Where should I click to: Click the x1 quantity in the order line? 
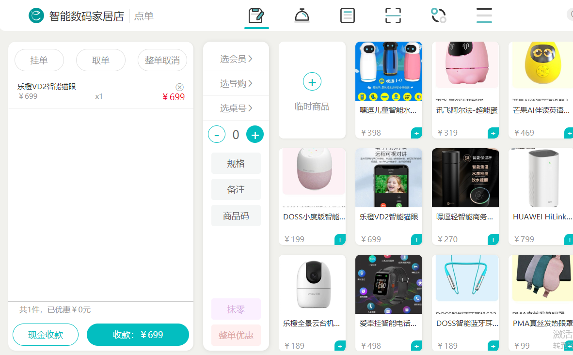click(x=99, y=96)
